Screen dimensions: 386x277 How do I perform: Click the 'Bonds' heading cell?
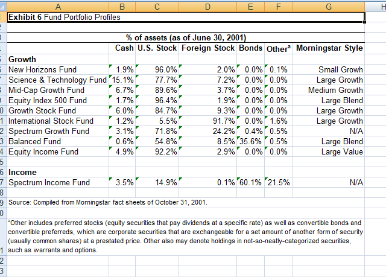point(251,48)
